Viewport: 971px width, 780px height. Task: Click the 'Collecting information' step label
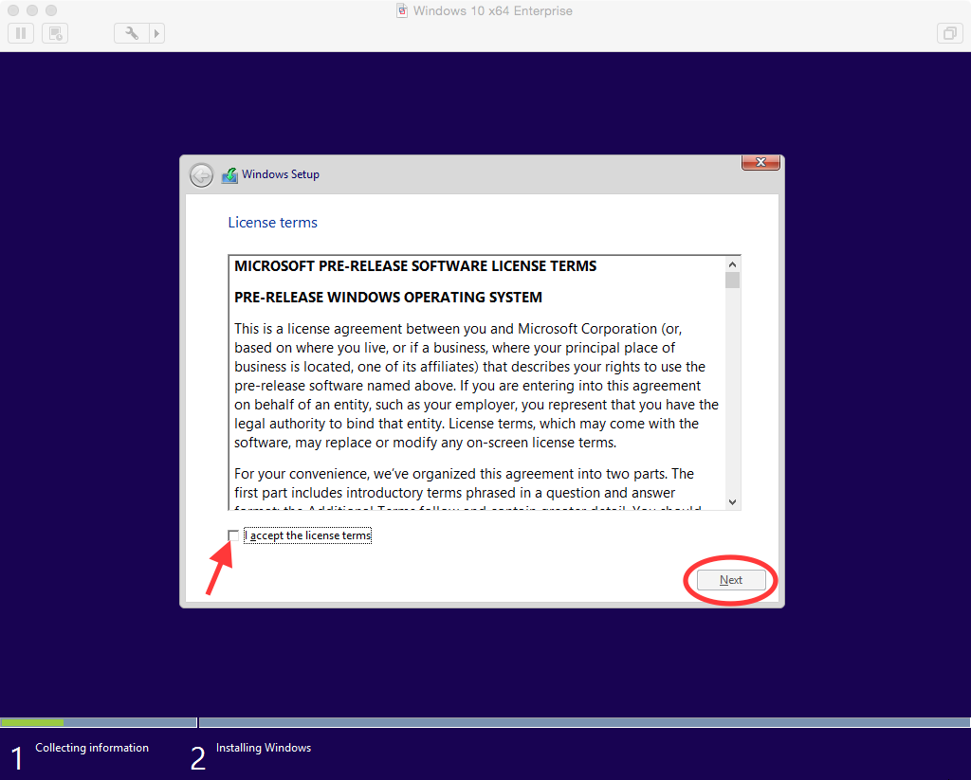point(92,748)
